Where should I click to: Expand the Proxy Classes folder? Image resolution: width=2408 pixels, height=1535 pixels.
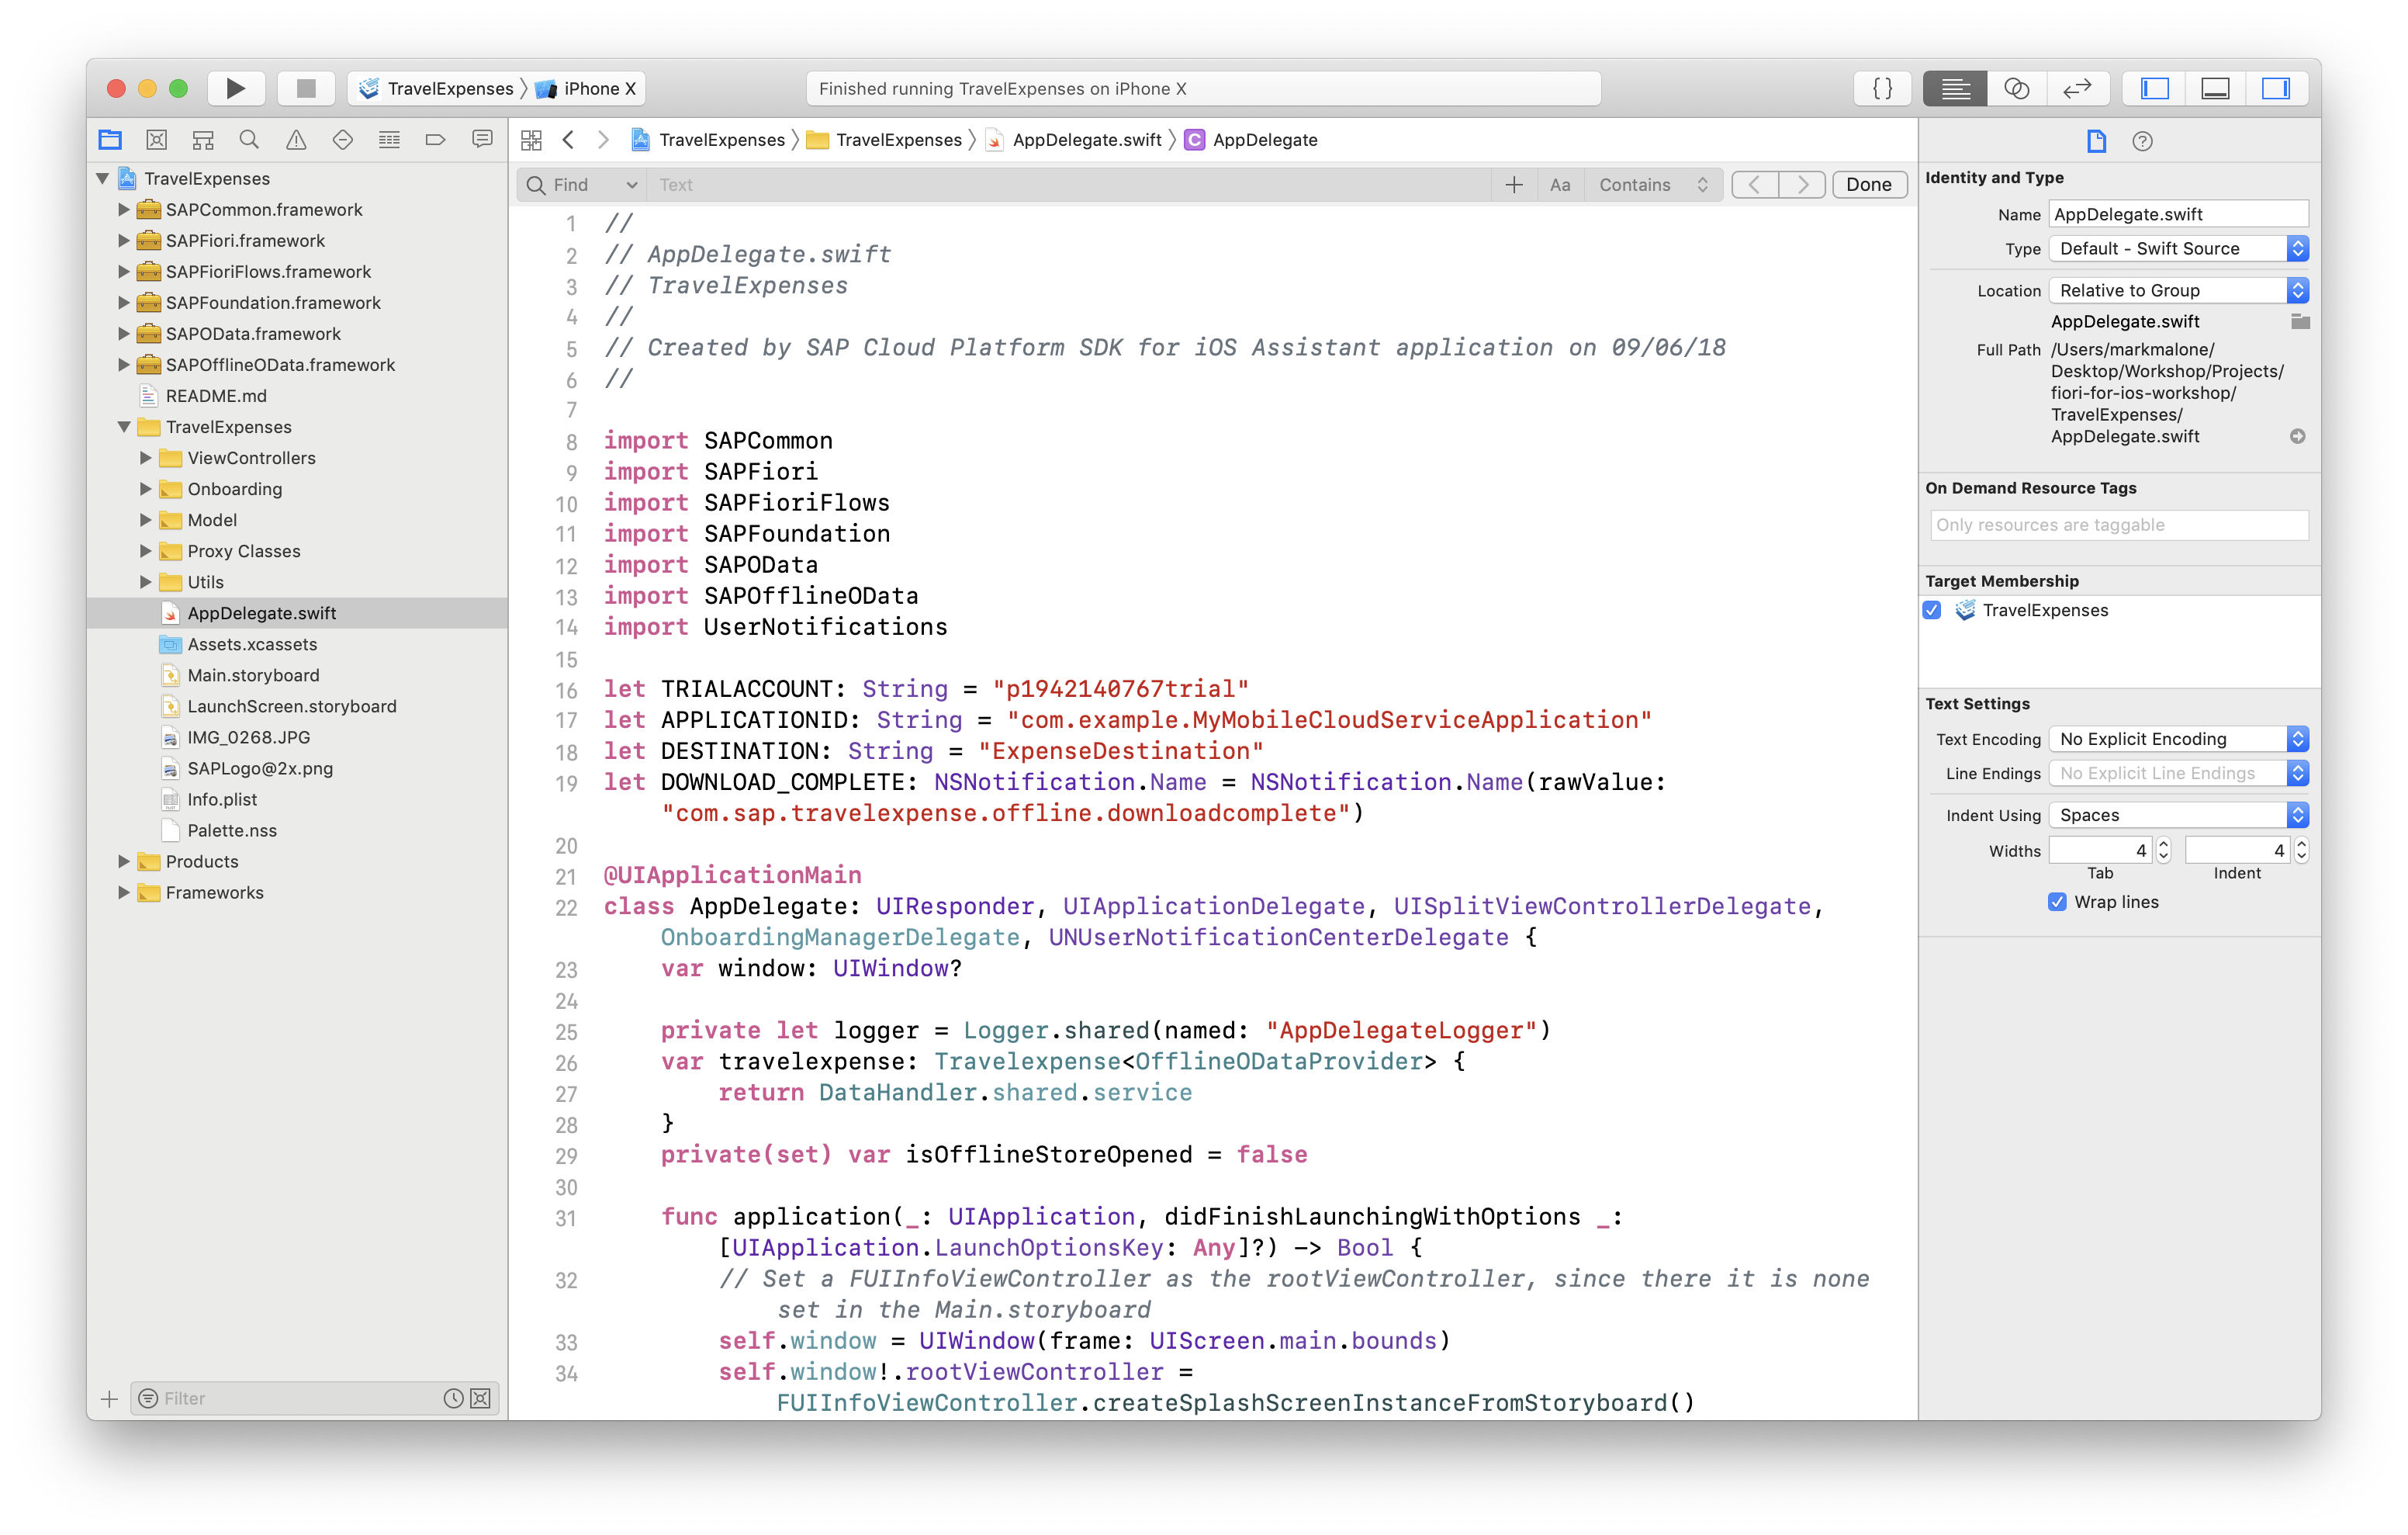(146, 550)
